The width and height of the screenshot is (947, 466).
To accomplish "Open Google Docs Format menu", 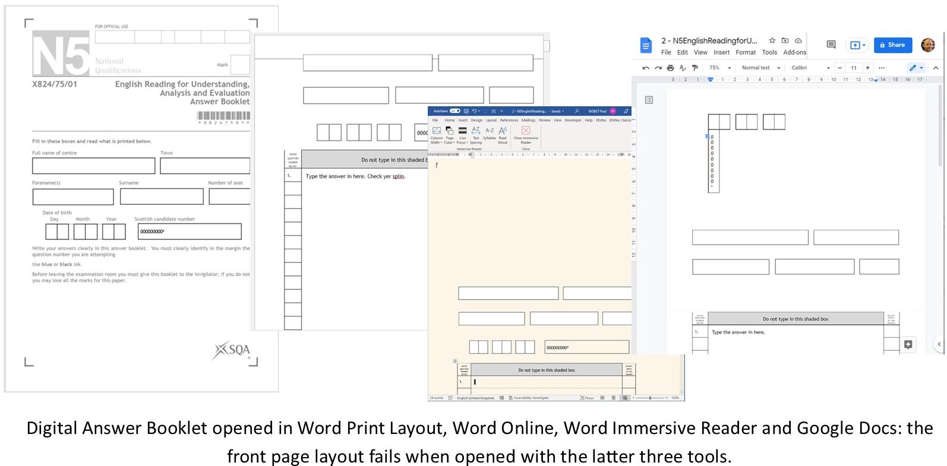I will pyautogui.click(x=746, y=52).
